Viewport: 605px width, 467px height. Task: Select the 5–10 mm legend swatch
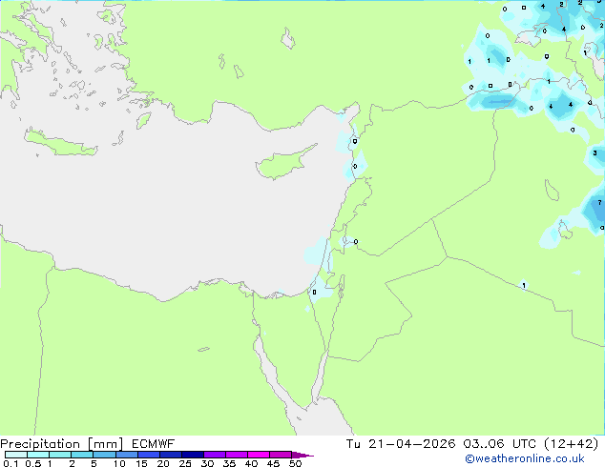[x=104, y=455]
